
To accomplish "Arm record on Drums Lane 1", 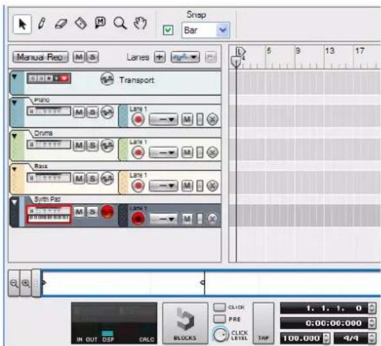I will coord(138,152).
